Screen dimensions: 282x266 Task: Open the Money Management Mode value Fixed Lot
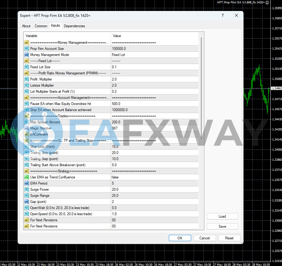point(155,55)
